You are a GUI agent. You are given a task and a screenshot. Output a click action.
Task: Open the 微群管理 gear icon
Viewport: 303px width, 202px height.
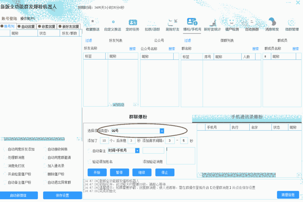292,22
